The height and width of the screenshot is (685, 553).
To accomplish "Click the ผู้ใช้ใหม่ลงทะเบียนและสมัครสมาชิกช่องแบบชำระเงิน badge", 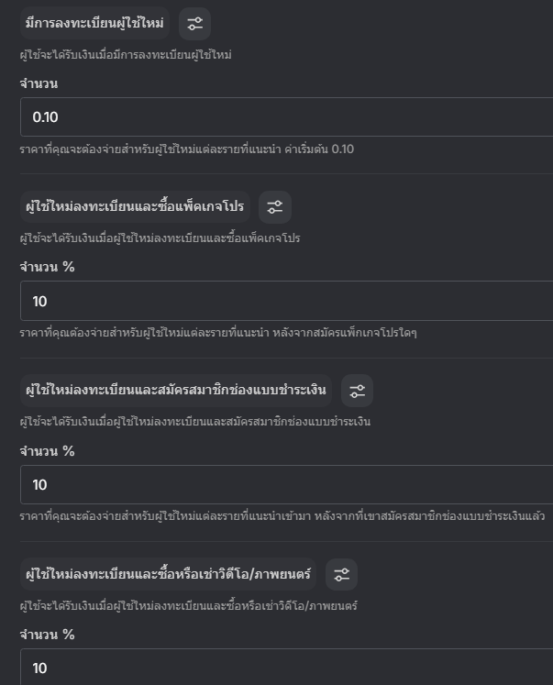I will pyautogui.click(x=176, y=390).
